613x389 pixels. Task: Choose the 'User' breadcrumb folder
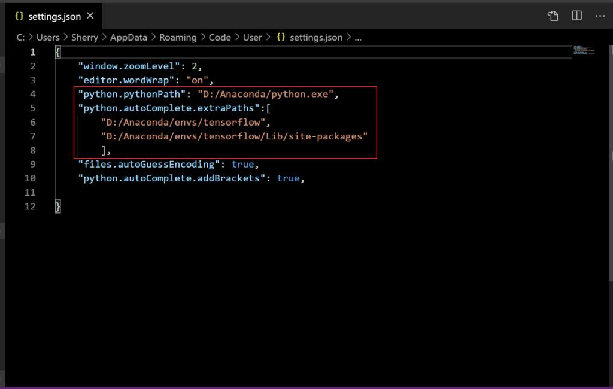tap(252, 37)
